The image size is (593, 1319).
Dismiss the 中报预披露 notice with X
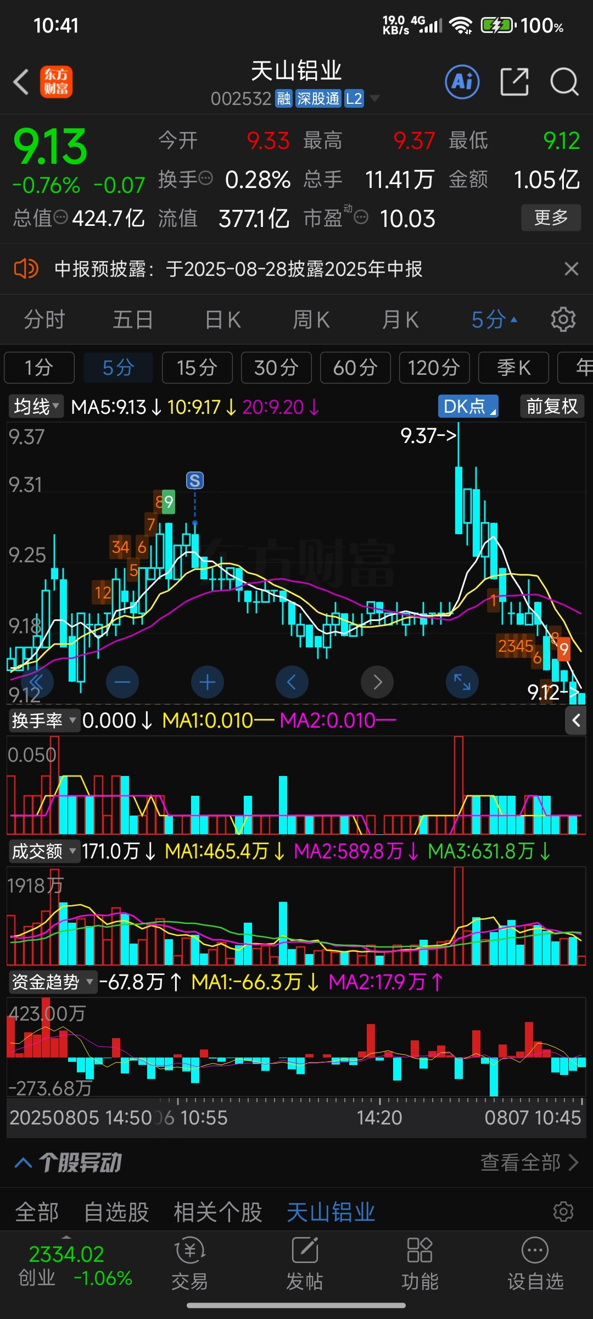point(572,269)
